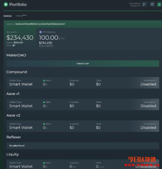Click the green home logo icon
The height and width of the screenshot is (169, 162).
pyautogui.click(x=6, y=5)
